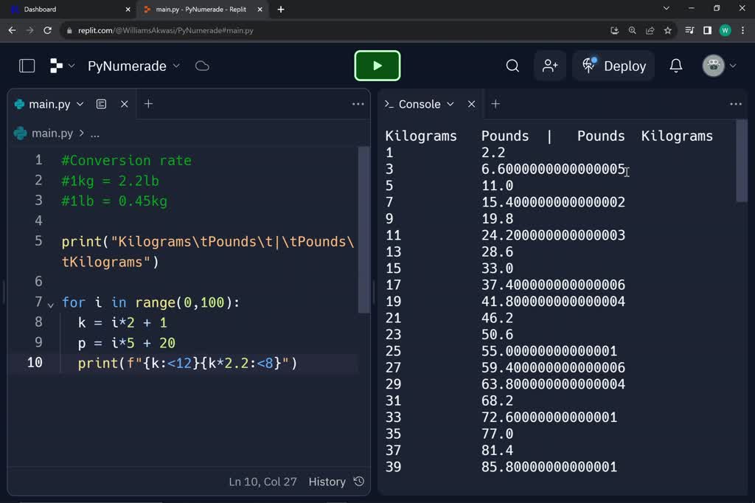Open the PyNumerade project name dropdown
This screenshot has height=503, width=755.
pyautogui.click(x=133, y=66)
